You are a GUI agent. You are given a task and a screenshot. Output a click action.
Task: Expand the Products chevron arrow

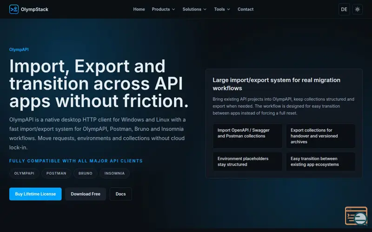(173, 9)
